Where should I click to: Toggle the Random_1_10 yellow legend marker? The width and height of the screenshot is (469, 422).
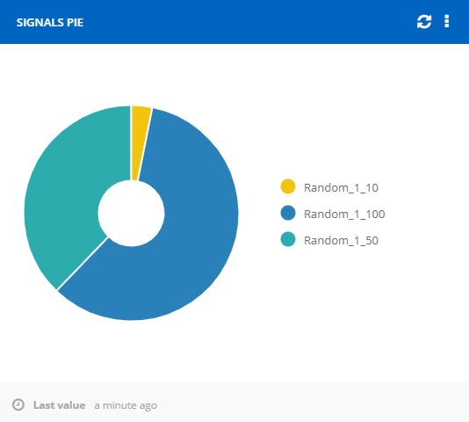[x=288, y=186]
